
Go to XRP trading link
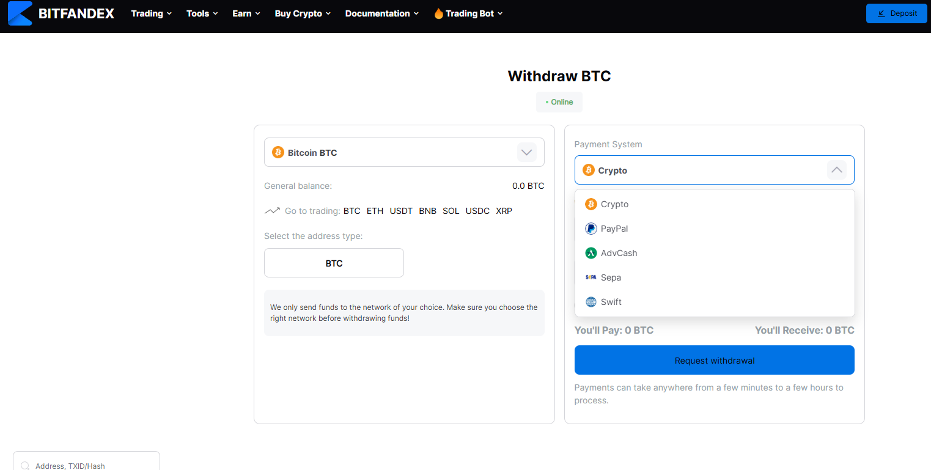pyautogui.click(x=504, y=211)
